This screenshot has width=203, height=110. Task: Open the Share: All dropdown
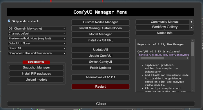pos(37,48)
